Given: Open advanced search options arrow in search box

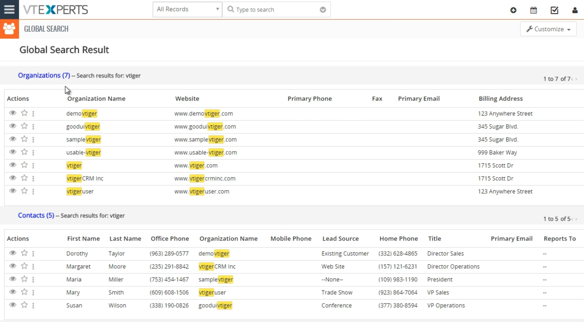Looking at the screenshot, I should coord(323,10).
